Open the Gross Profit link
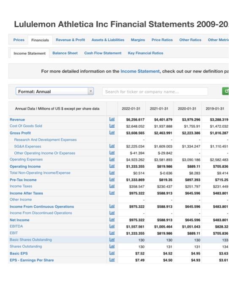This screenshot has height=295, width=229. click(x=20, y=133)
